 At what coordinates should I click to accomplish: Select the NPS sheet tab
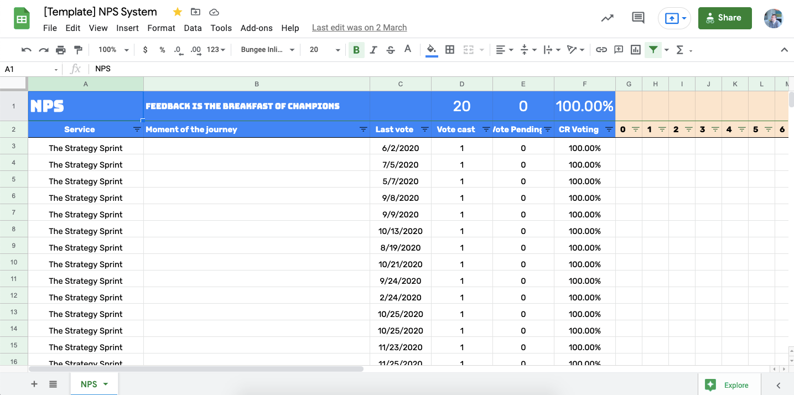point(94,384)
